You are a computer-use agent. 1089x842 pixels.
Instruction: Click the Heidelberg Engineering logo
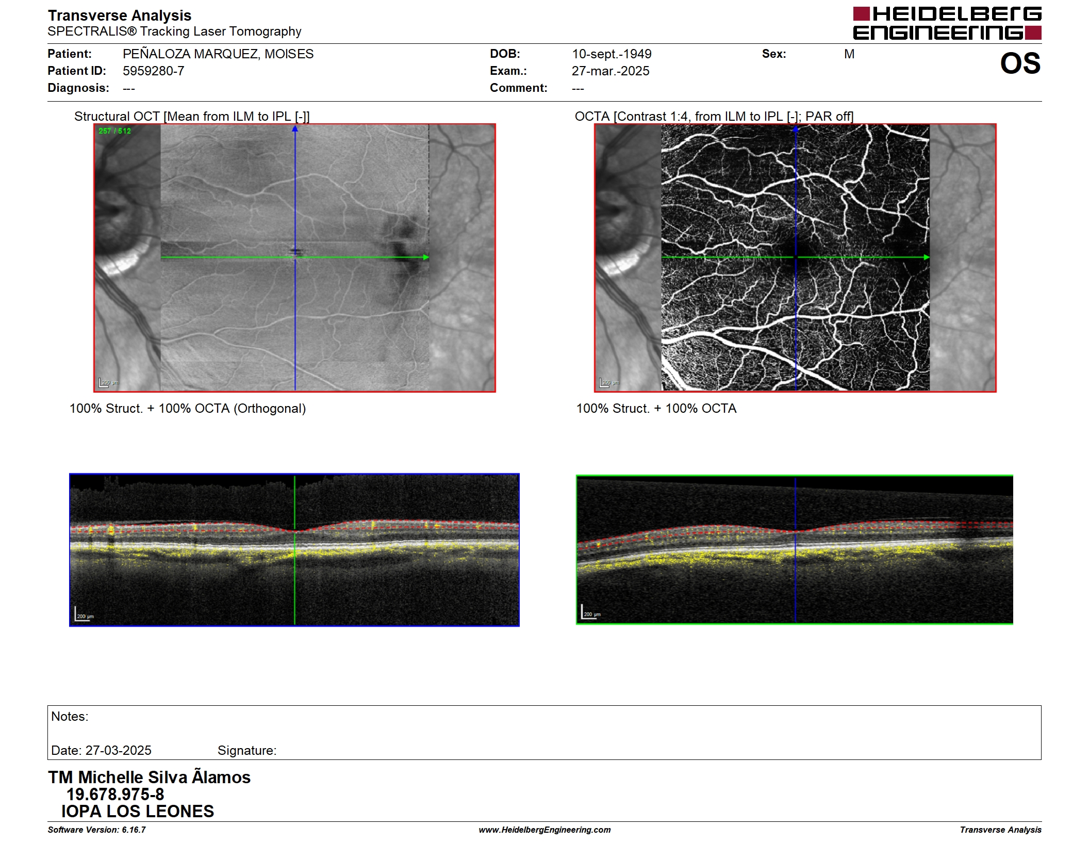947,23
